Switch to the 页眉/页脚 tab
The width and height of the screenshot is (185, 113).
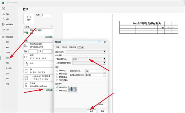[73, 47]
